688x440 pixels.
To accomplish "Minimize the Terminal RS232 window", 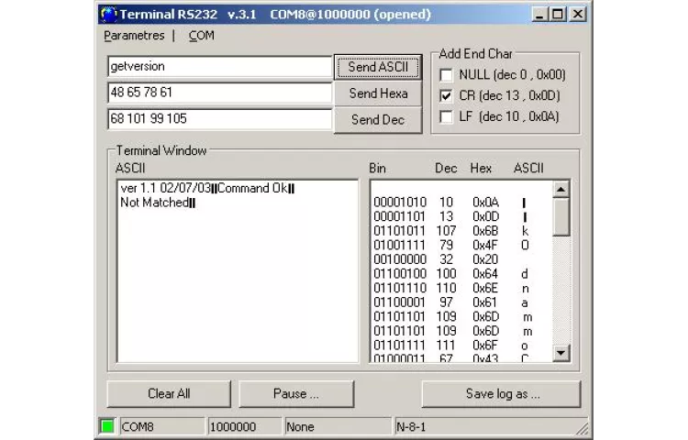I will point(540,15).
